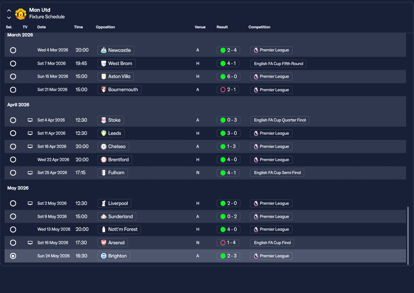Select the Fulham fixture radio button
The width and height of the screenshot is (414, 293).
[x=13, y=173]
